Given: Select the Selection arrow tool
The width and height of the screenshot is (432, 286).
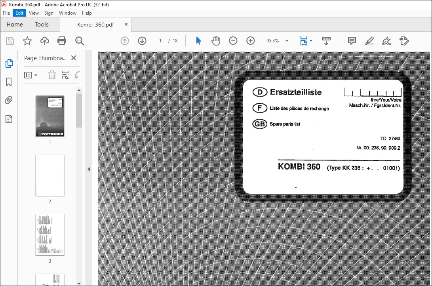Looking at the screenshot, I should 198,41.
